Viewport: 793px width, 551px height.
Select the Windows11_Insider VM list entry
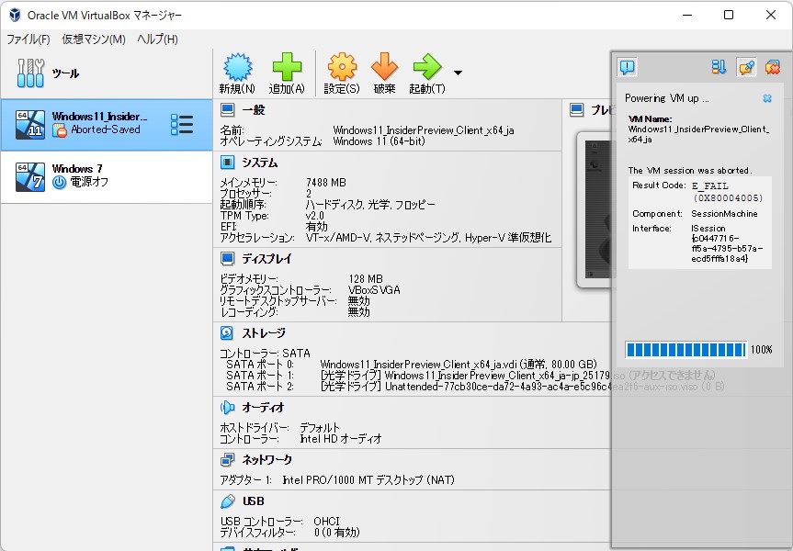pyautogui.click(x=107, y=125)
